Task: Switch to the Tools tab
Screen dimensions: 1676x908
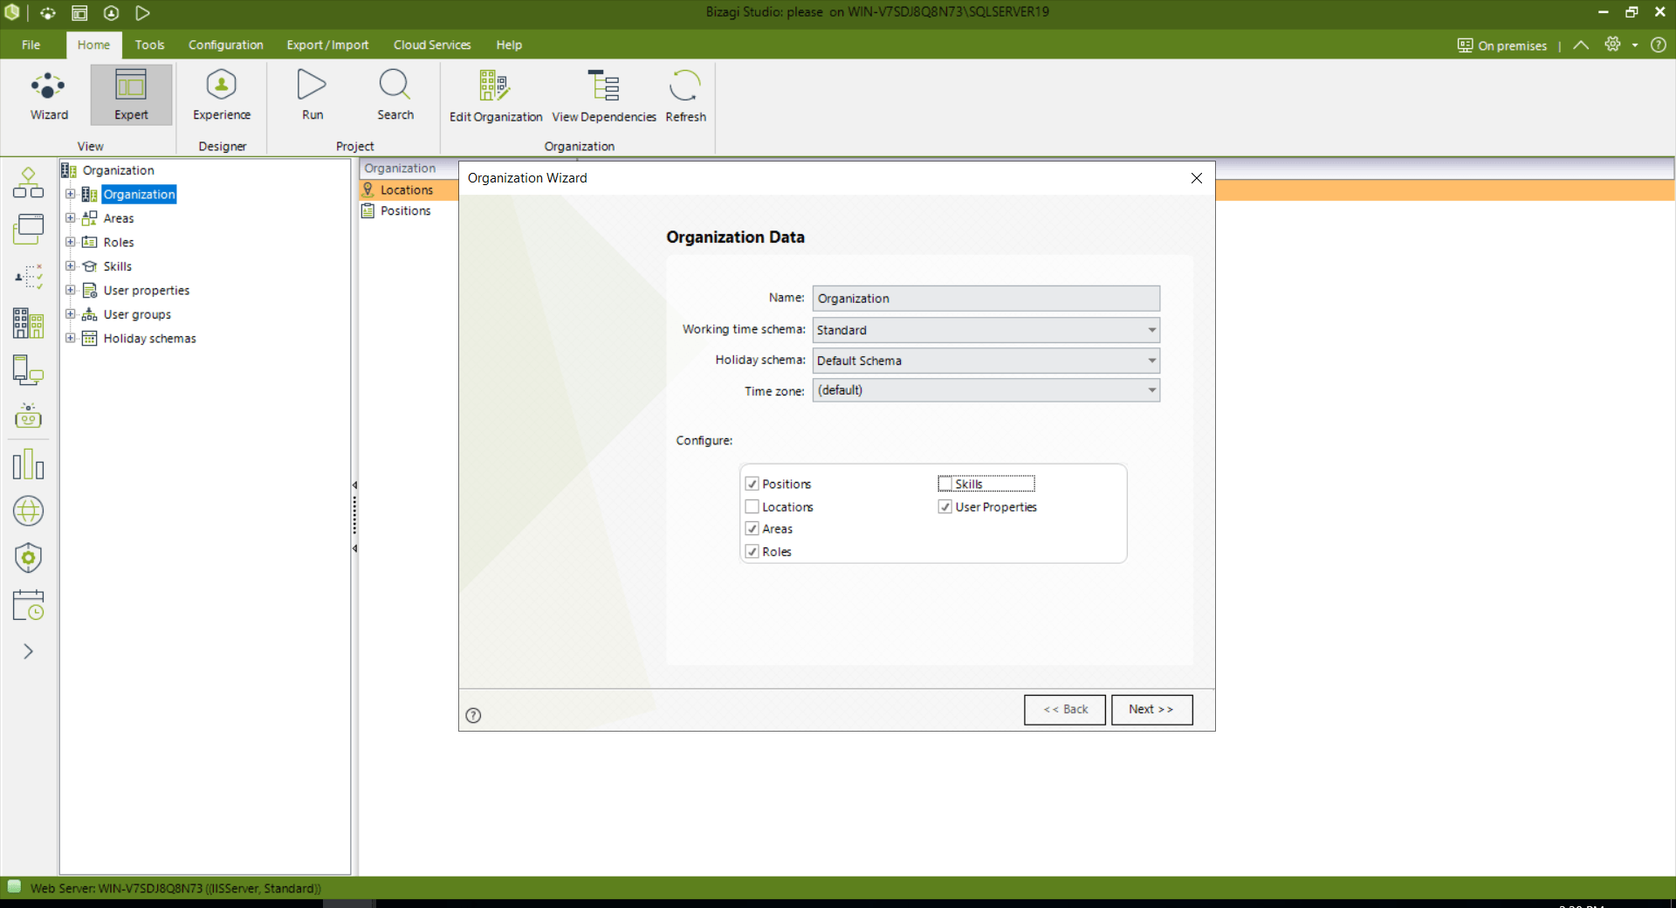Action: click(149, 45)
